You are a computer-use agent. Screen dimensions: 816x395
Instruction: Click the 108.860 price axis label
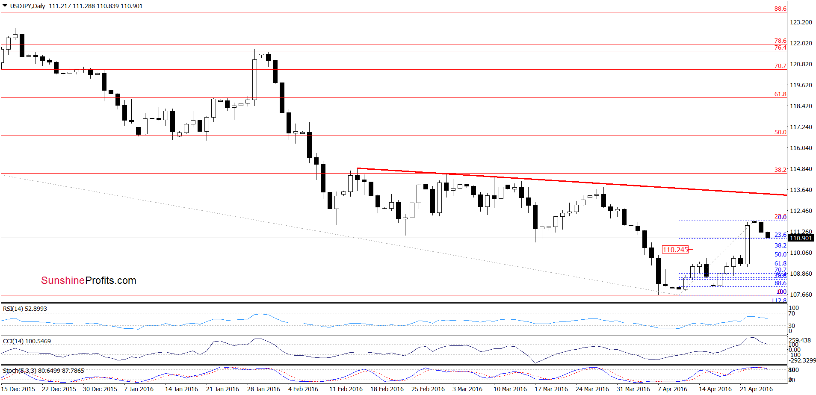(x=801, y=274)
